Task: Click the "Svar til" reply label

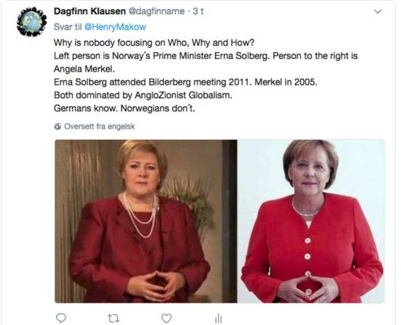Action: 67,27
